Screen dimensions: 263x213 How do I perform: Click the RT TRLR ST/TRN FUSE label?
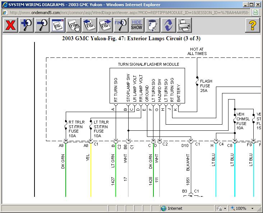pos(77,129)
